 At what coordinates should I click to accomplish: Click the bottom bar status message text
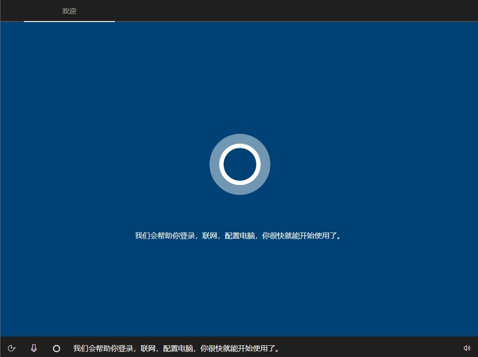click(x=176, y=348)
